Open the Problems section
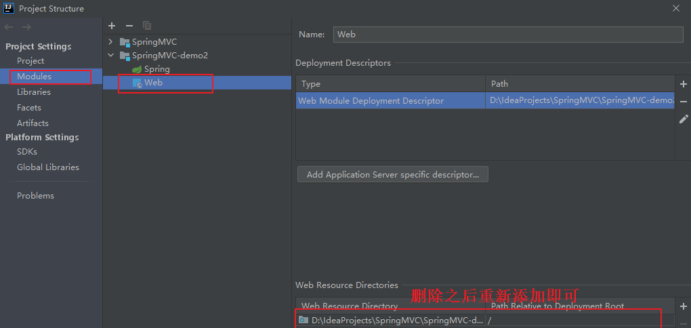 click(x=35, y=196)
